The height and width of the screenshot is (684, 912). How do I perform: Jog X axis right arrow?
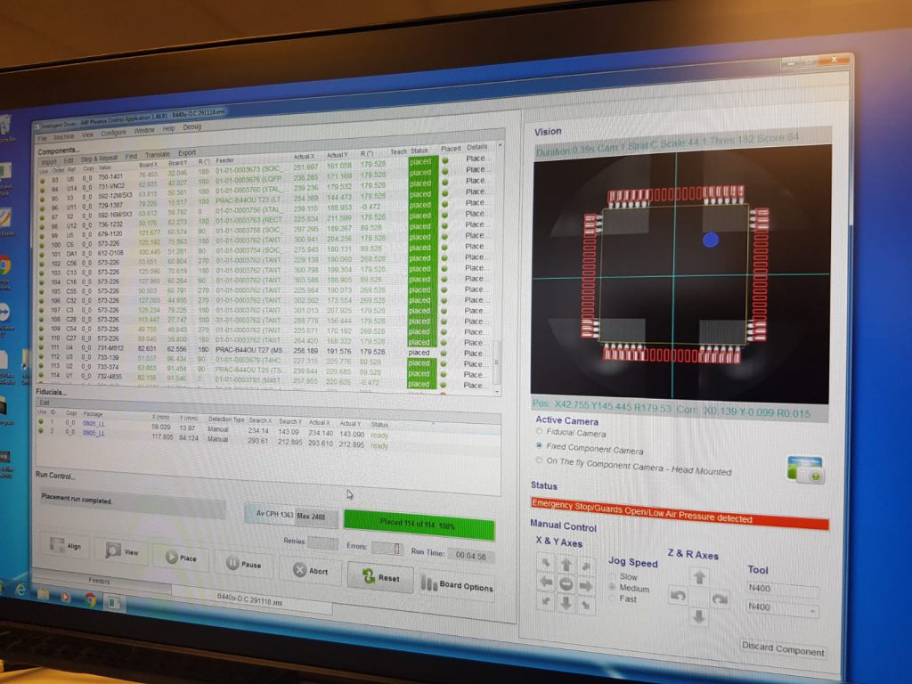click(x=586, y=586)
